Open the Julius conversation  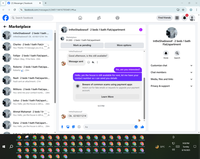[x=27, y=102]
